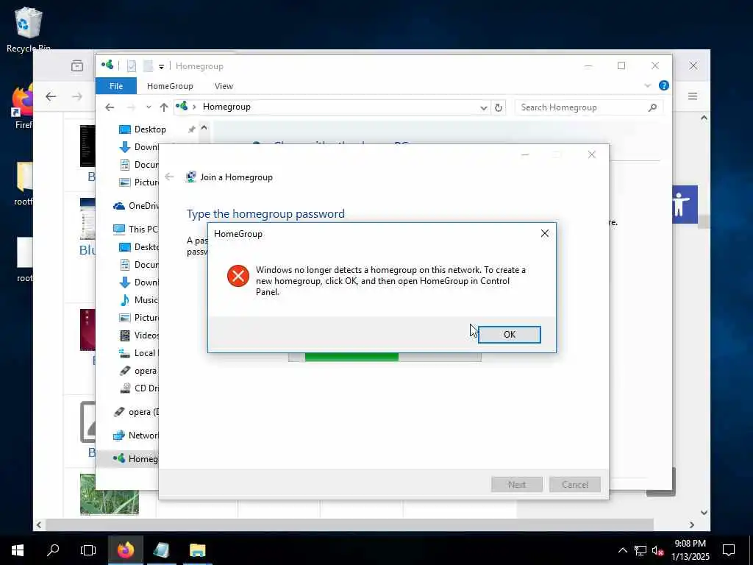This screenshot has width=753, height=565.
Task: Click back arrow in the background window
Action: pos(51,96)
